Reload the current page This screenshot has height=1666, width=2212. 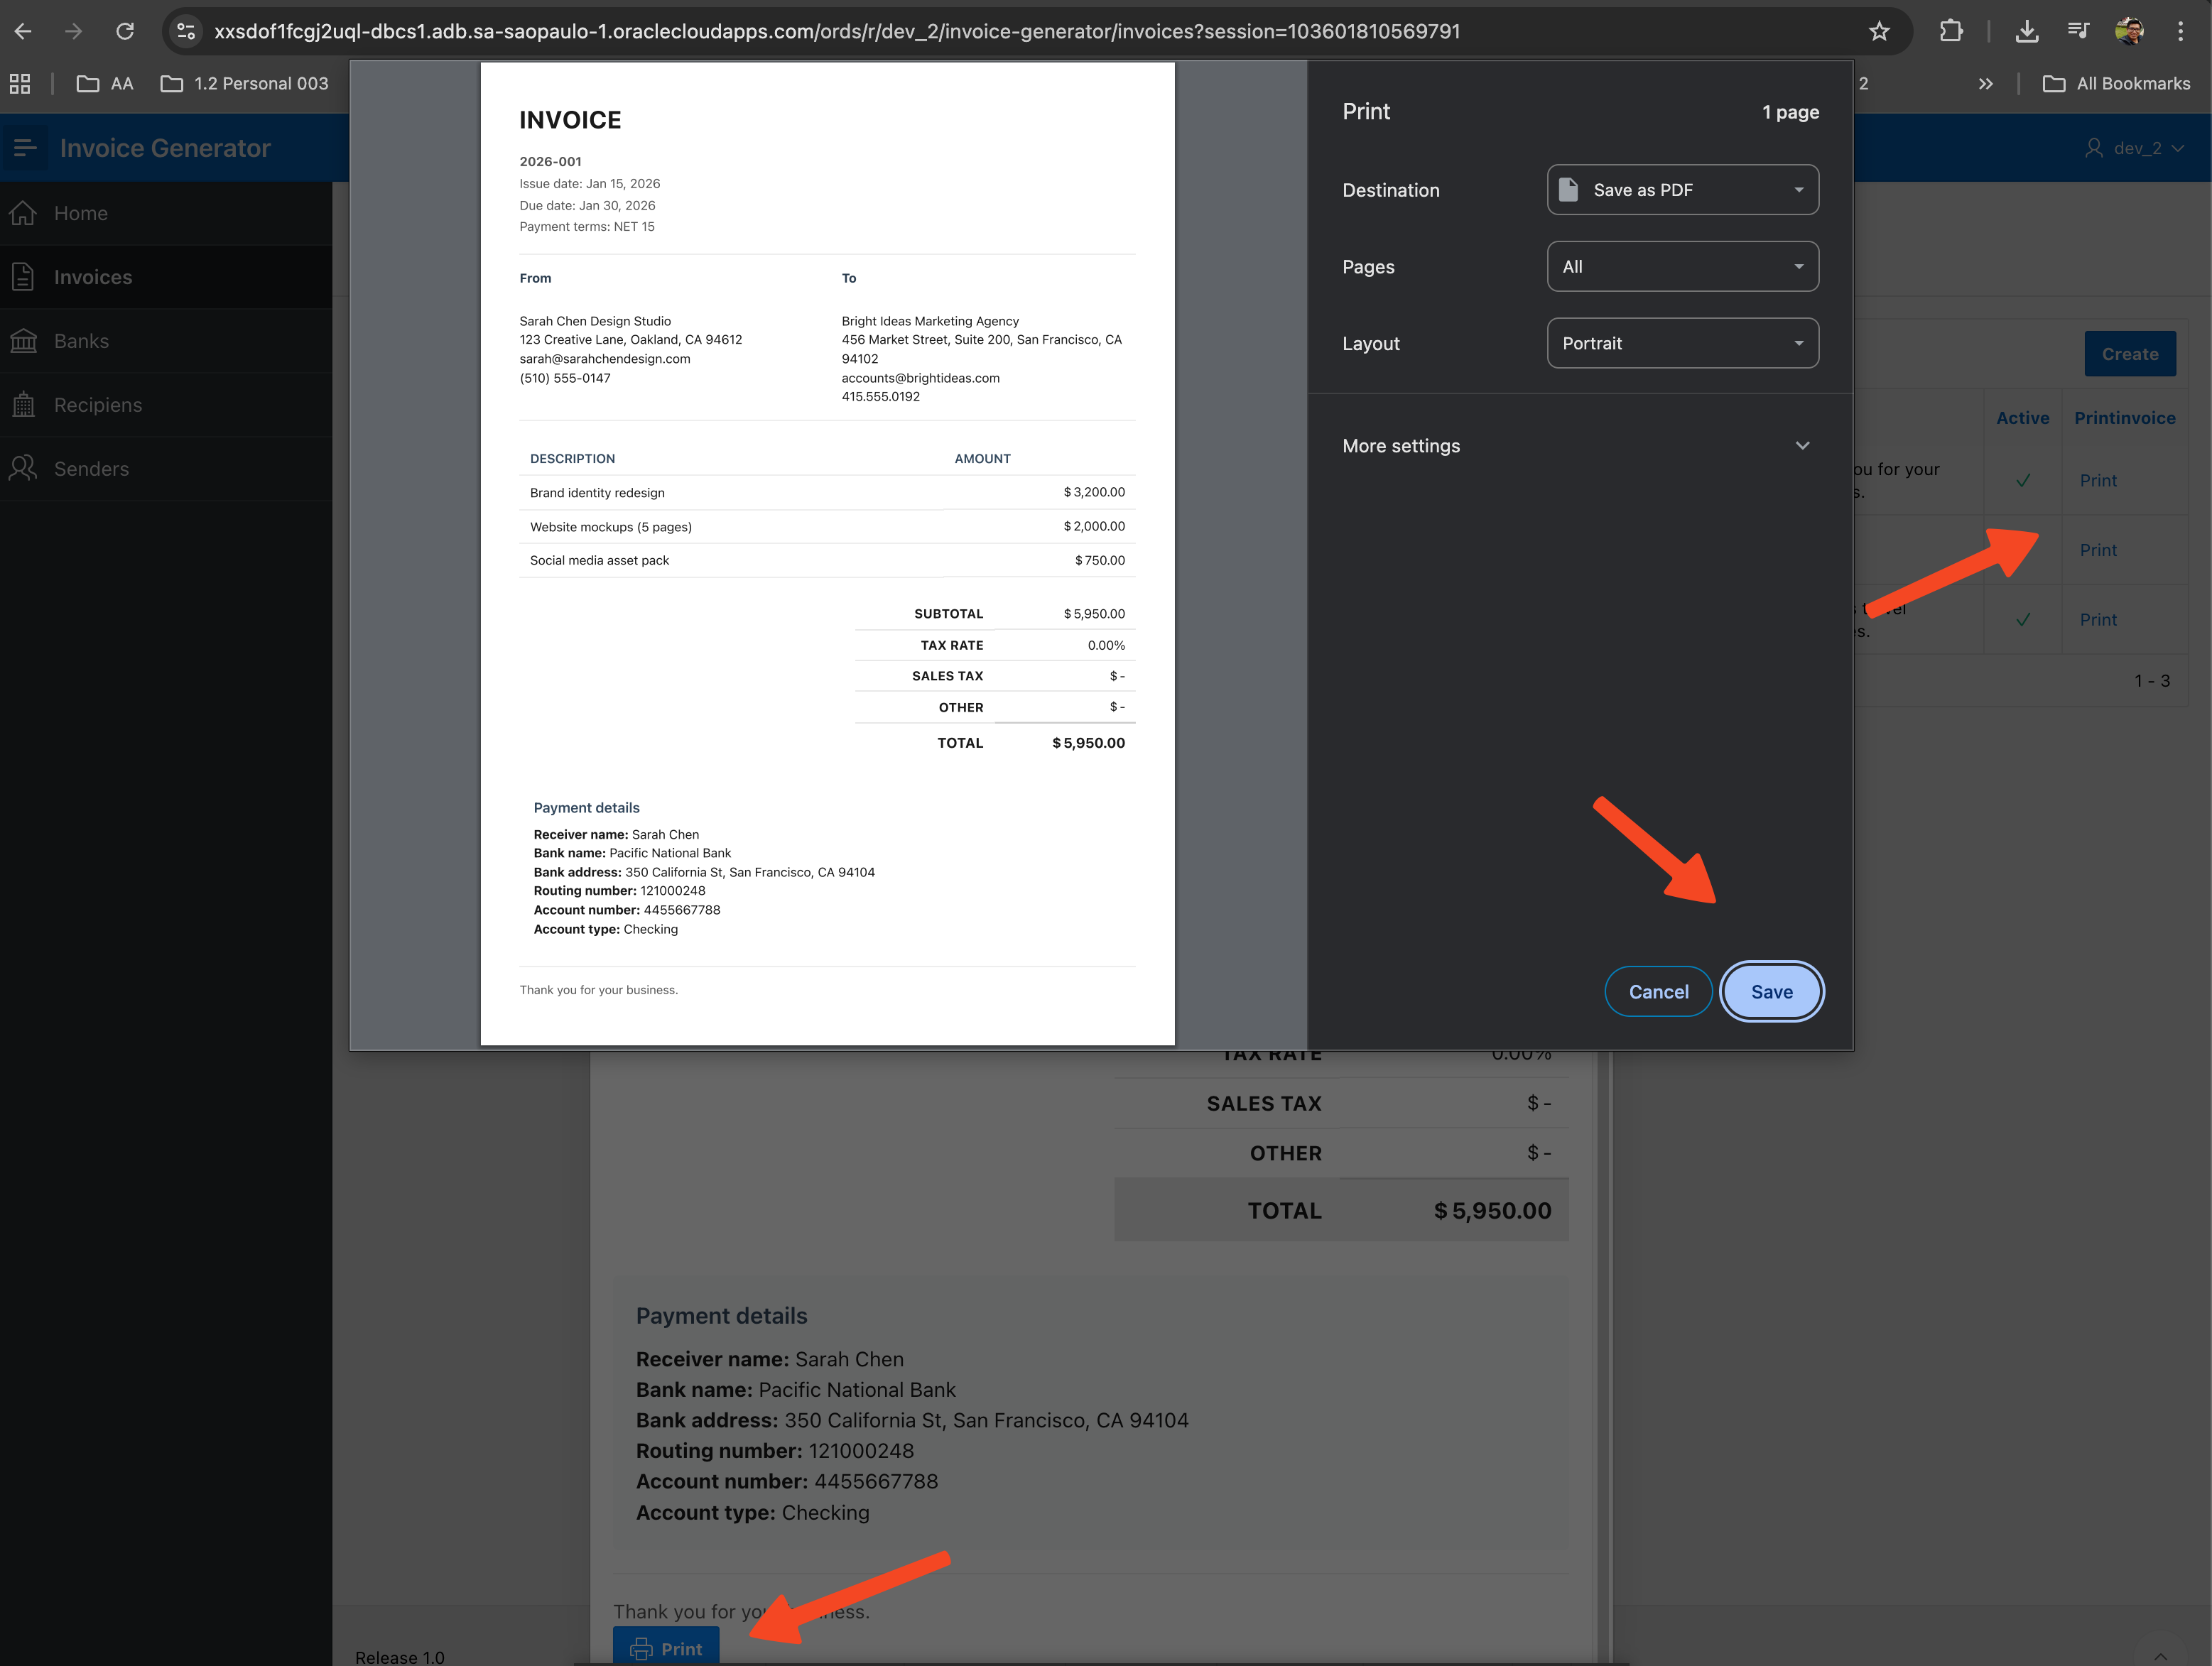pyautogui.click(x=124, y=31)
